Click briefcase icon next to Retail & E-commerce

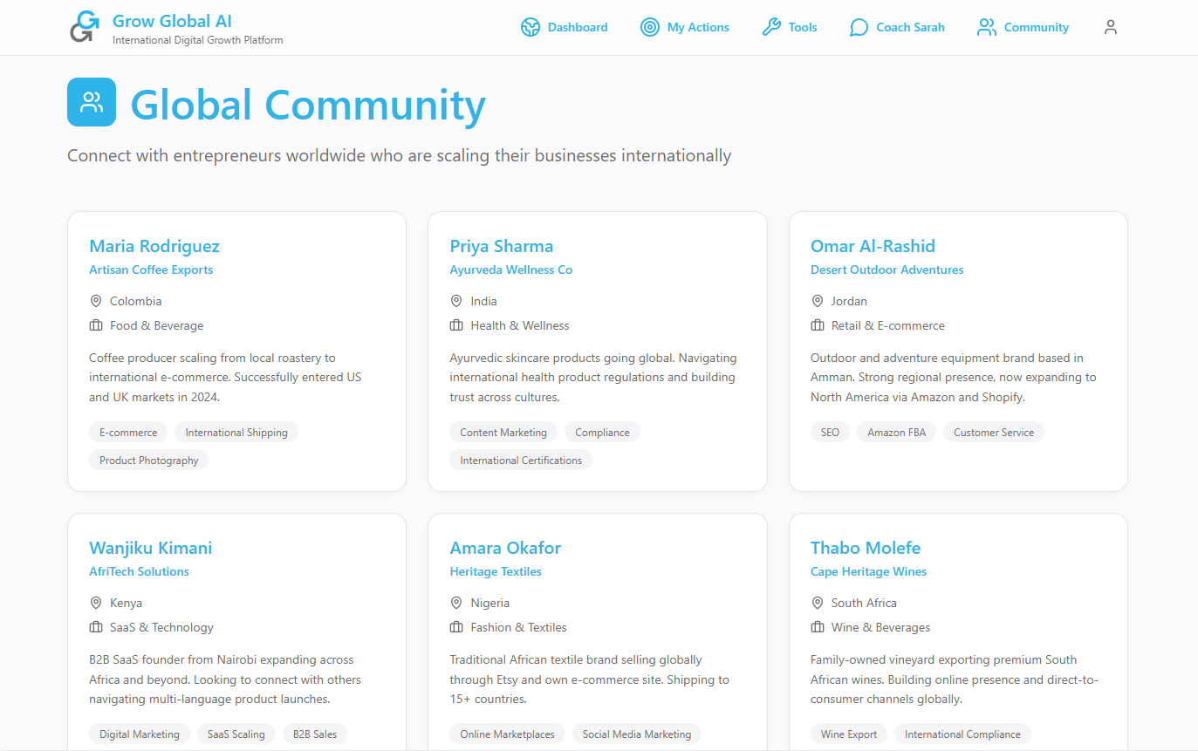click(x=818, y=325)
